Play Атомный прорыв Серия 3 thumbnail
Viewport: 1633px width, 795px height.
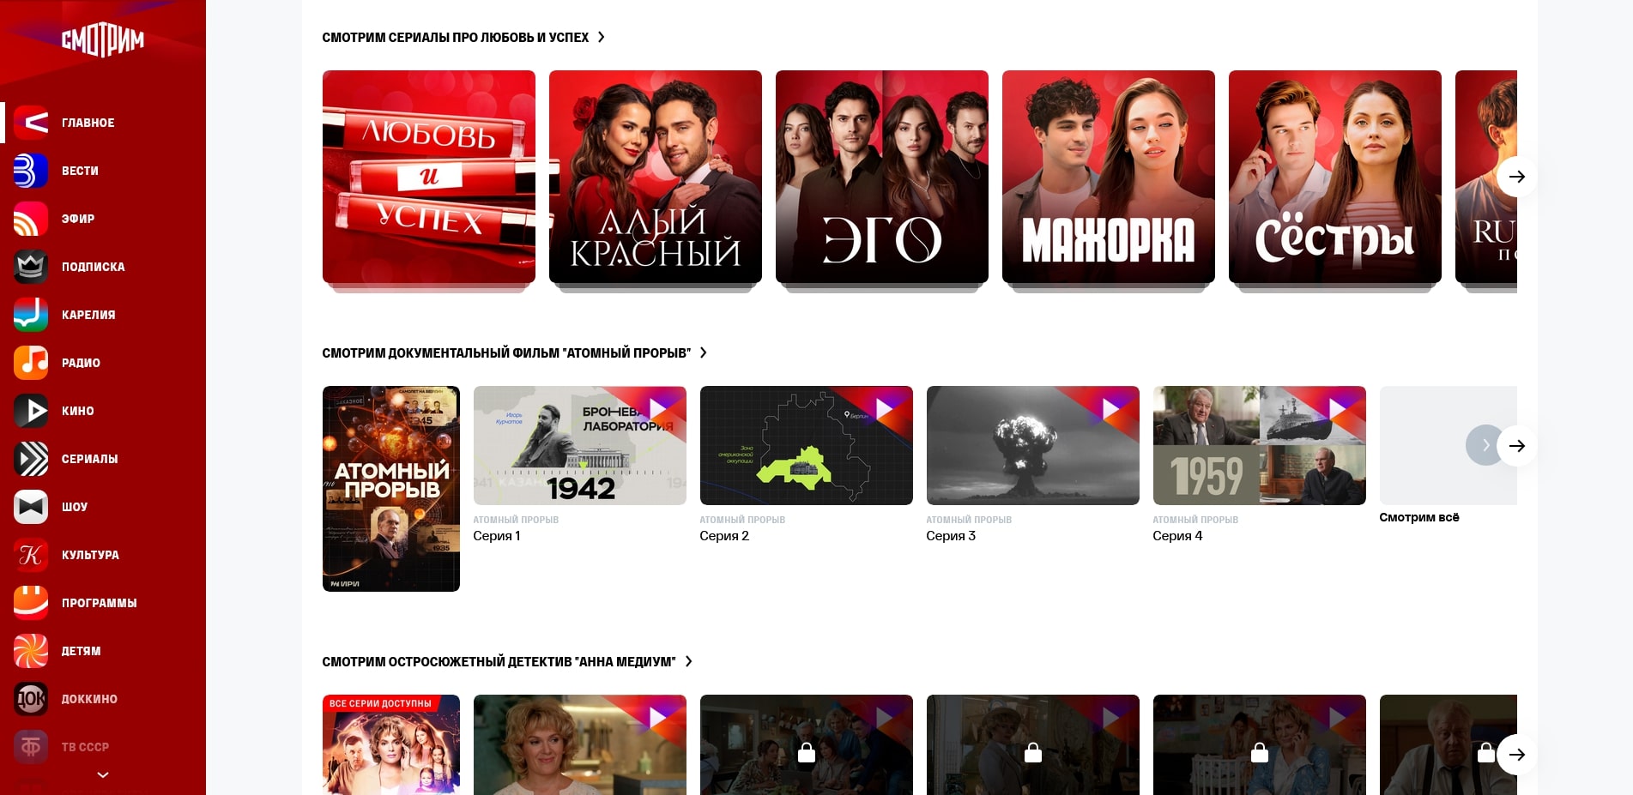pos(1032,445)
